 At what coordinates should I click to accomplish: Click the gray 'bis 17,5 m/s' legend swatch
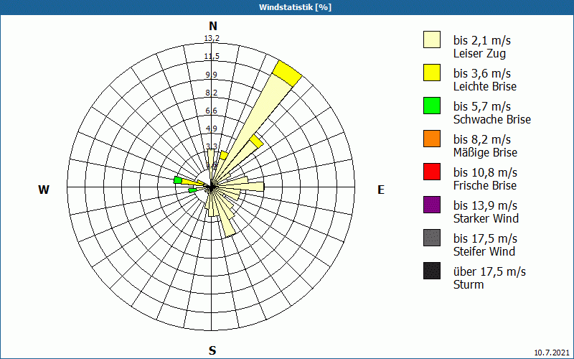tap(432, 238)
